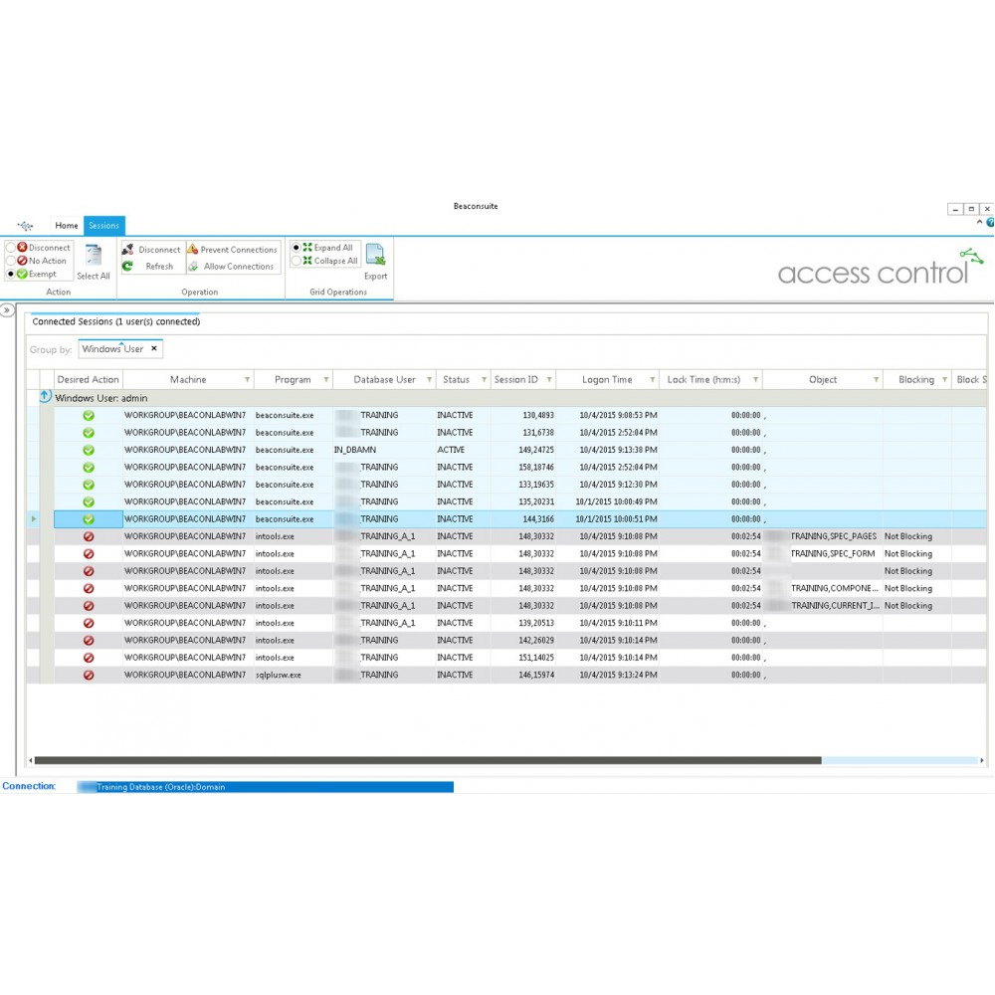The image size is (995, 995).
Task: Expand the left side panel chevron
Action: pyautogui.click(x=8, y=310)
